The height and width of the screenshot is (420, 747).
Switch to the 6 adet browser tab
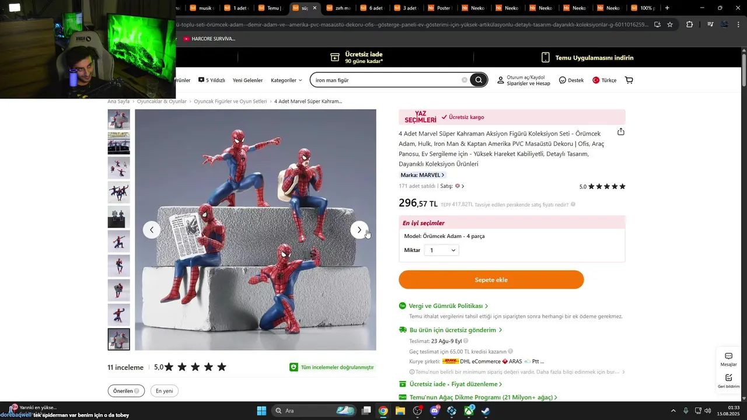[x=373, y=8]
